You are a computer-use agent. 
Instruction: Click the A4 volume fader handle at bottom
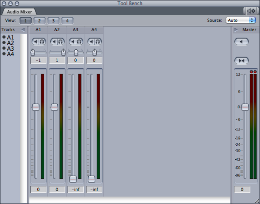click(91, 179)
